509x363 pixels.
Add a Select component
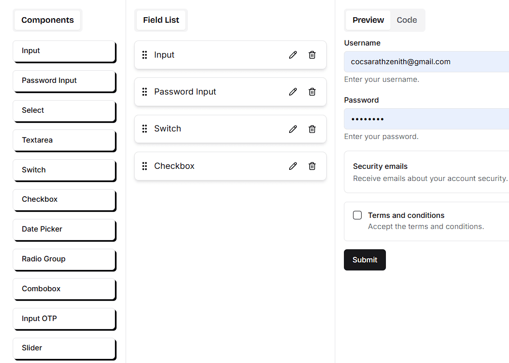click(x=64, y=110)
